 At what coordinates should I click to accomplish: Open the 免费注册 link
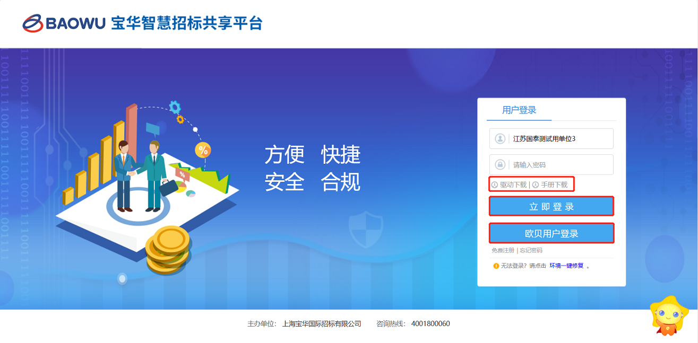503,250
